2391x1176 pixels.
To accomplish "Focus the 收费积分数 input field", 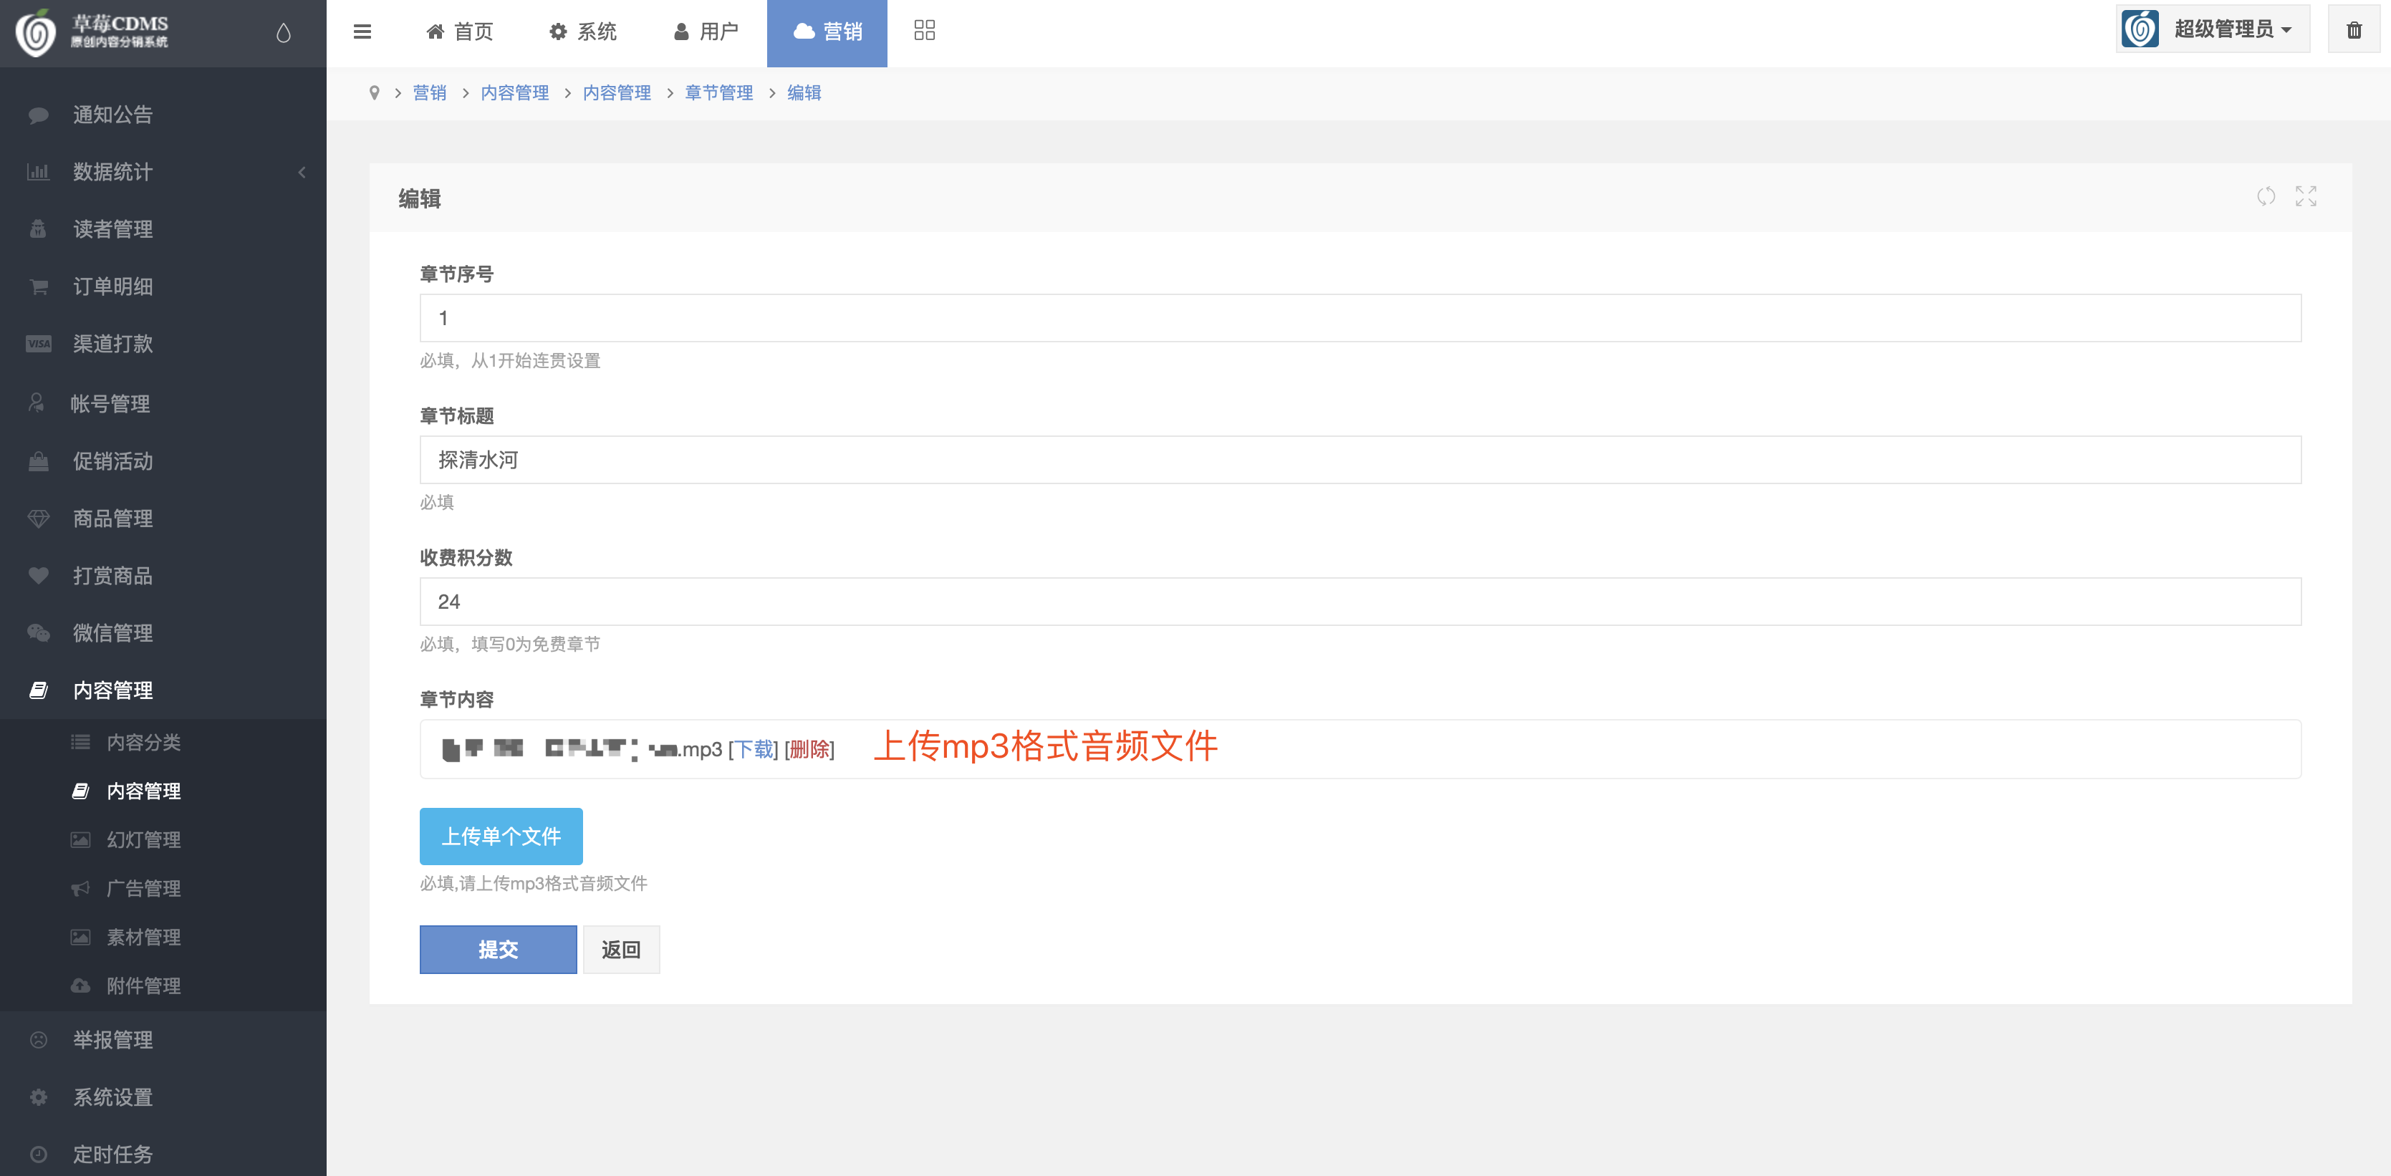I will coord(1361,602).
